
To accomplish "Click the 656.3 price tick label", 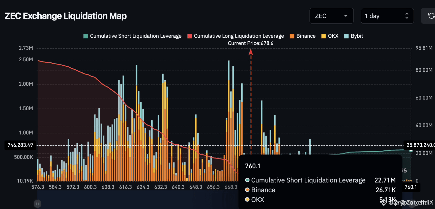I will (213, 187).
